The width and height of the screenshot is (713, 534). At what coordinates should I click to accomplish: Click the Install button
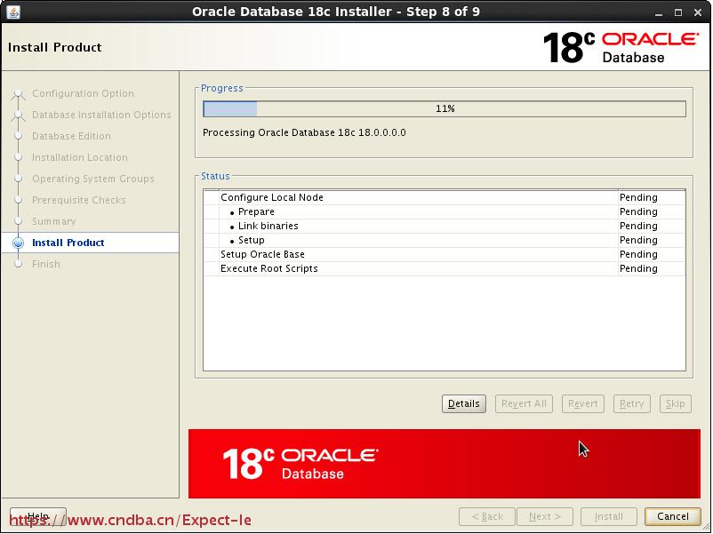(608, 516)
